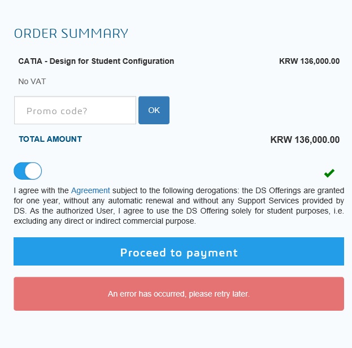This screenshot has width=352, height=348.
Task: Toggle the agreement acceptance switch
Action: (x=28, y=171)
